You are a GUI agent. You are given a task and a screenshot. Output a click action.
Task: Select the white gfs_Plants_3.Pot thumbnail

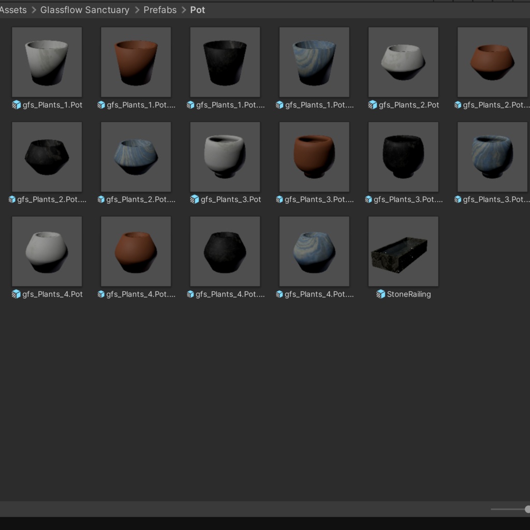[x=225, y=157]
